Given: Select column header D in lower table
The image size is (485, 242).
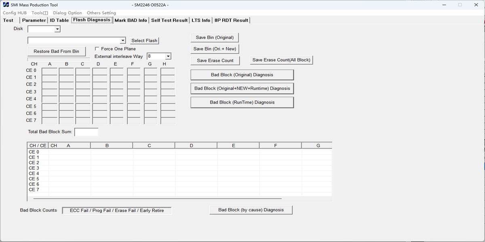Looking at the screenshot, I should pyautogui.click(x=191, y=146).
